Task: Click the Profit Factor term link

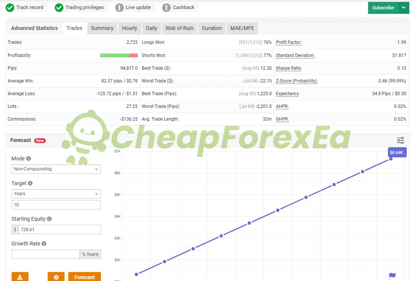Action: pos(289,42)
